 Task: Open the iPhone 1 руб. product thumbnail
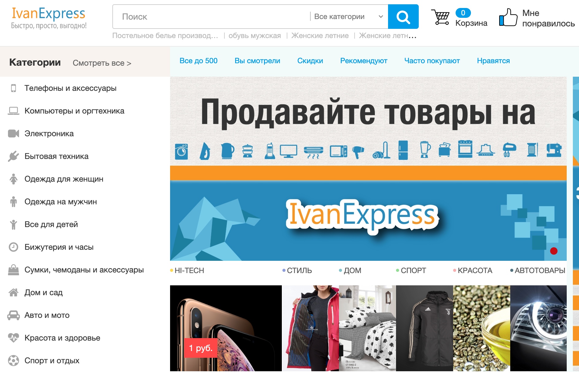[226, 328]
